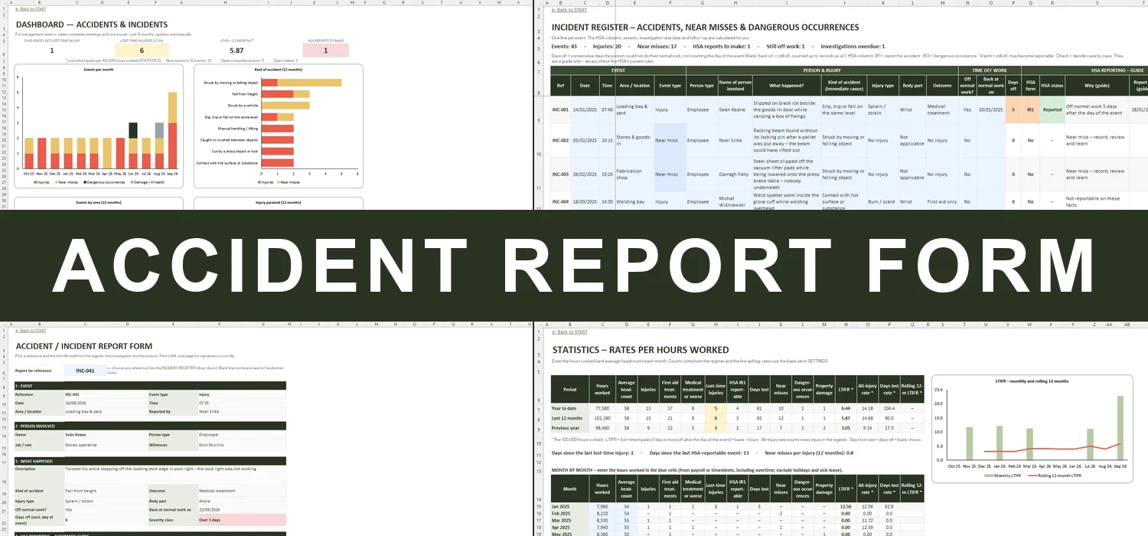Select the 'Welding bay' area cell
Screen dimensions: 1148x536
634,201
